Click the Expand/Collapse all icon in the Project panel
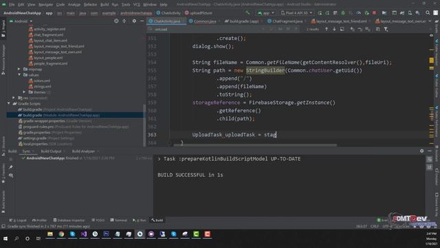Viewport: 440px width, 248px height. [x=124, y=21]
